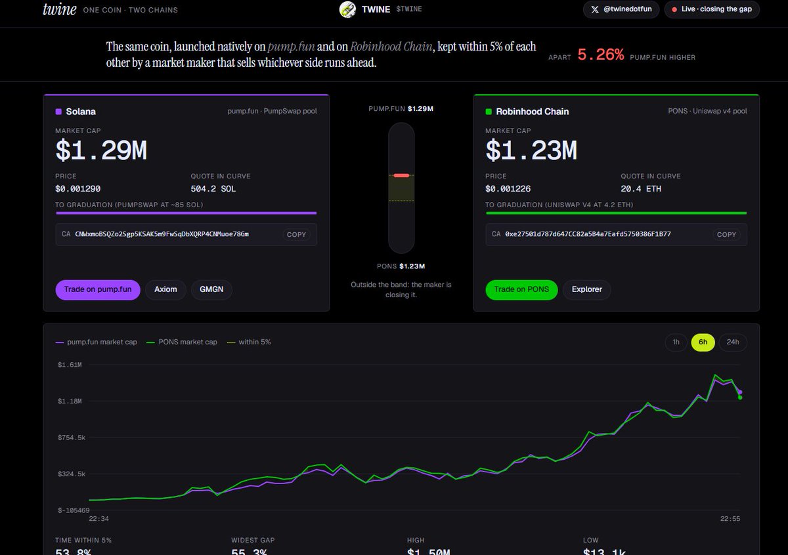This screenshot has height=555, width=788.
Task: Click the $0.001290 price value
Action: 78,189
